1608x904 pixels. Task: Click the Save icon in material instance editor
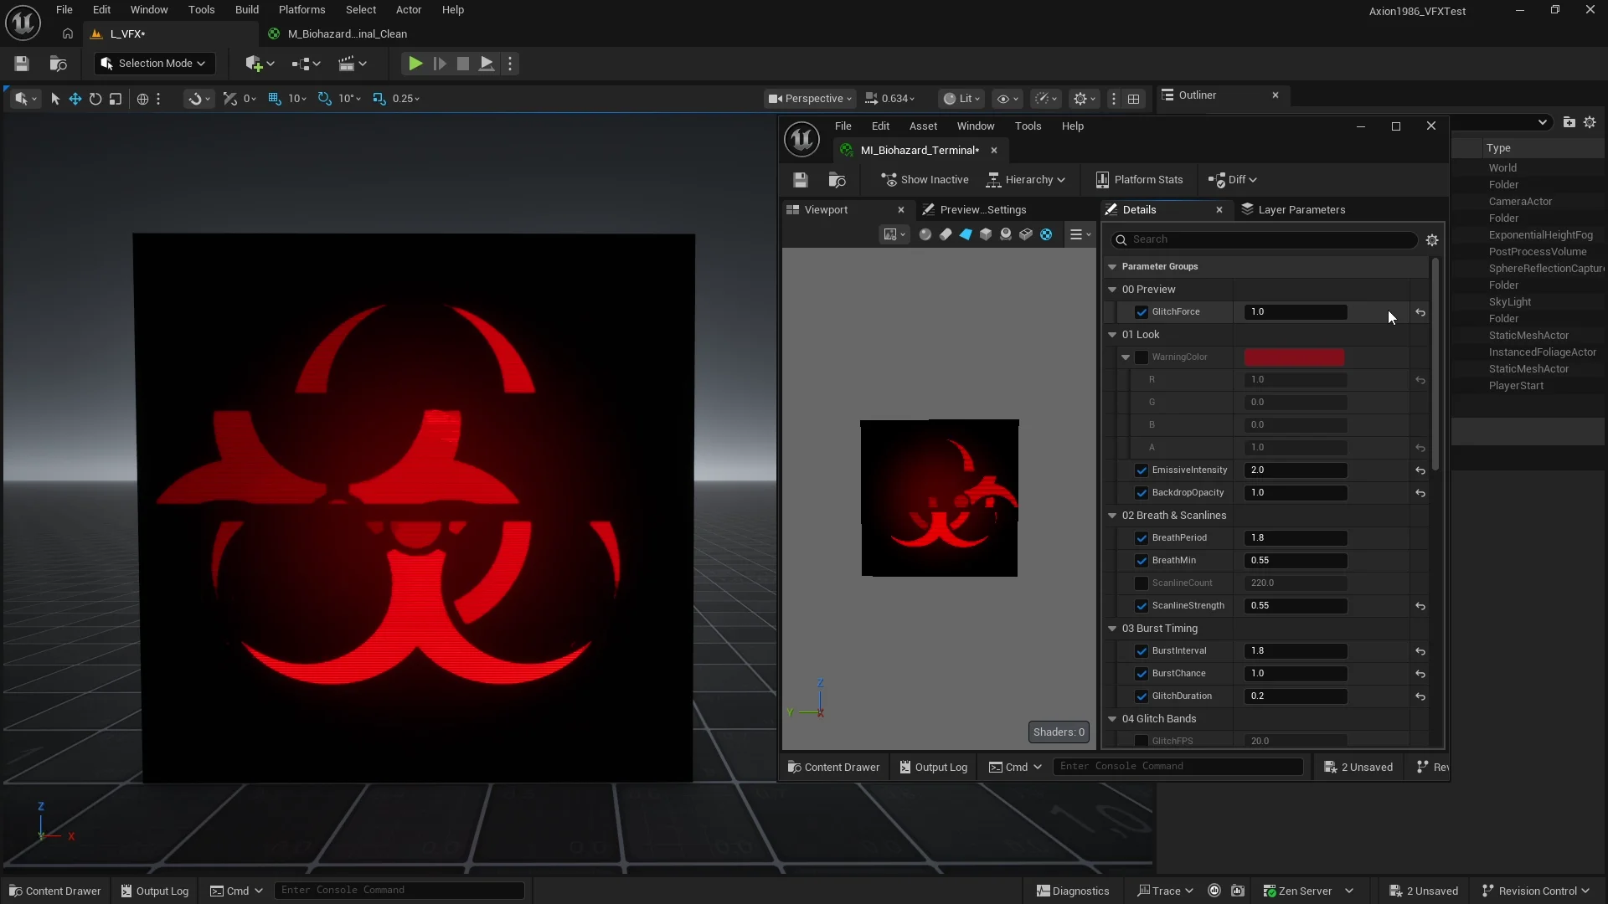(801, 180)
